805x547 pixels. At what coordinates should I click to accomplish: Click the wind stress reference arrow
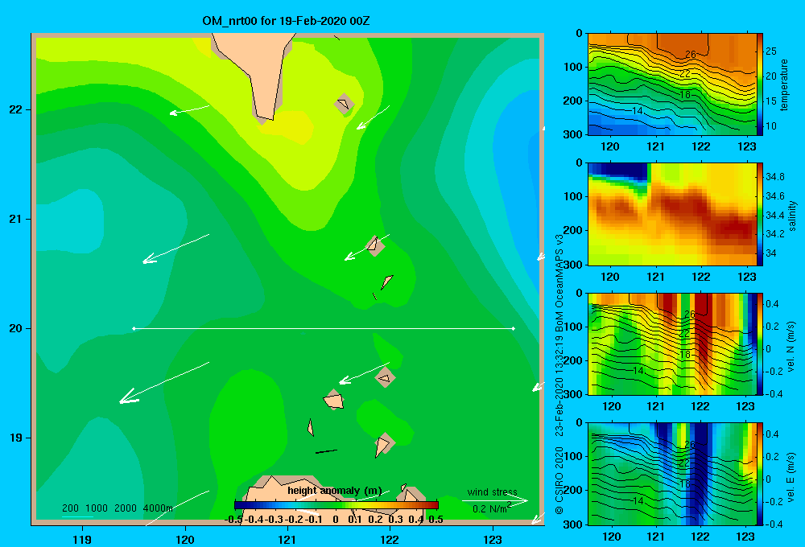tap(495, 501)
